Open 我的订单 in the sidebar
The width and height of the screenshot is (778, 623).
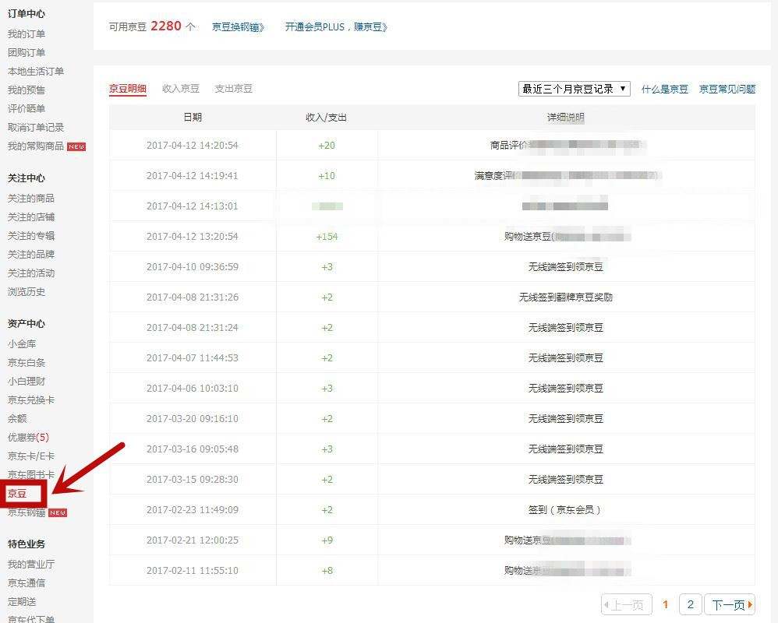(x=27, y=33)
